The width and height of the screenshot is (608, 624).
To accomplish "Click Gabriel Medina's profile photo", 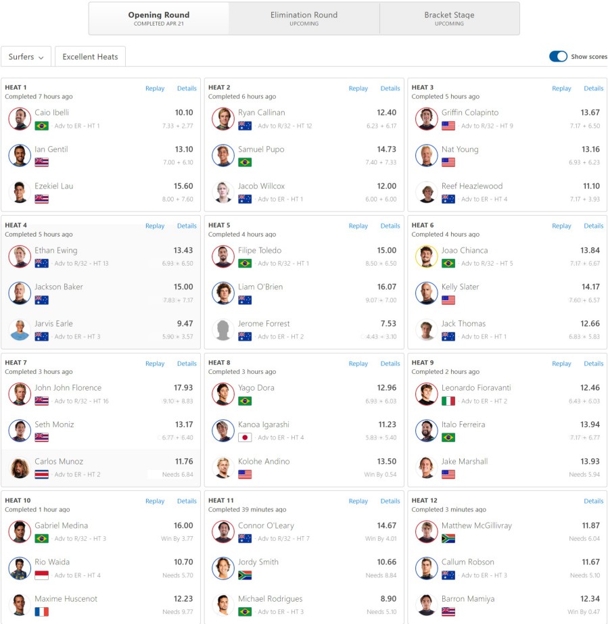I will point(20,532).
